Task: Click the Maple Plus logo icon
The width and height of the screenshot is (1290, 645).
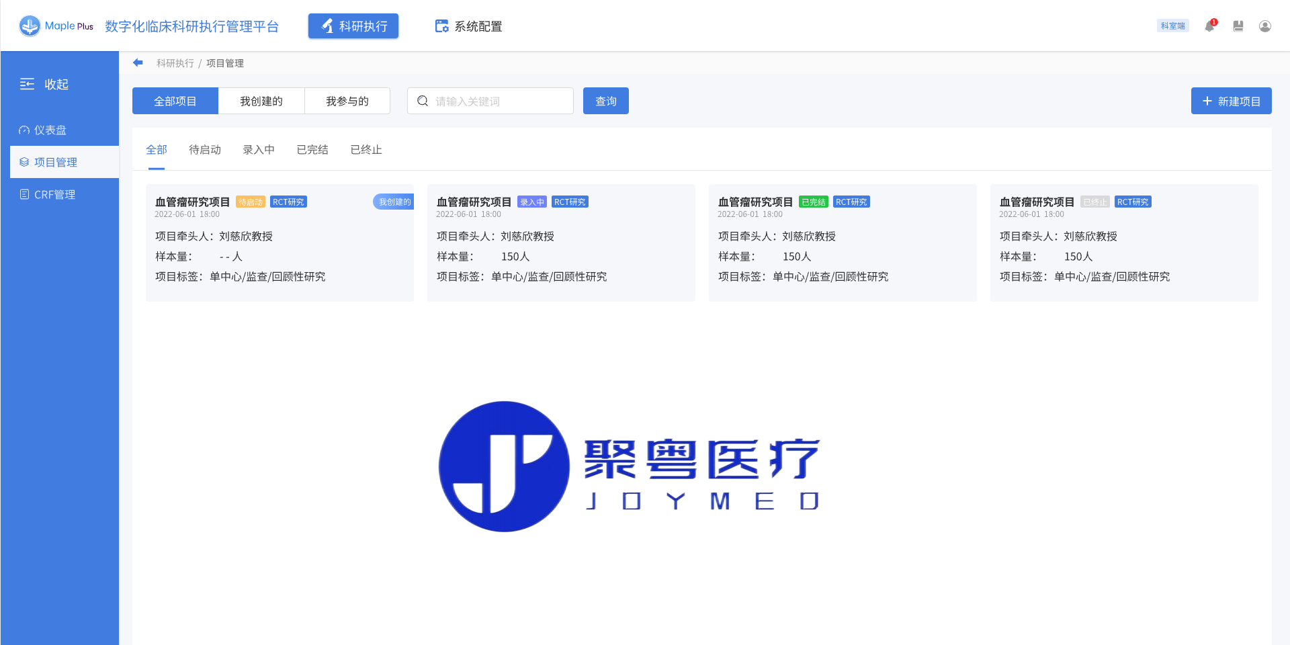Action: pos(30,26)
